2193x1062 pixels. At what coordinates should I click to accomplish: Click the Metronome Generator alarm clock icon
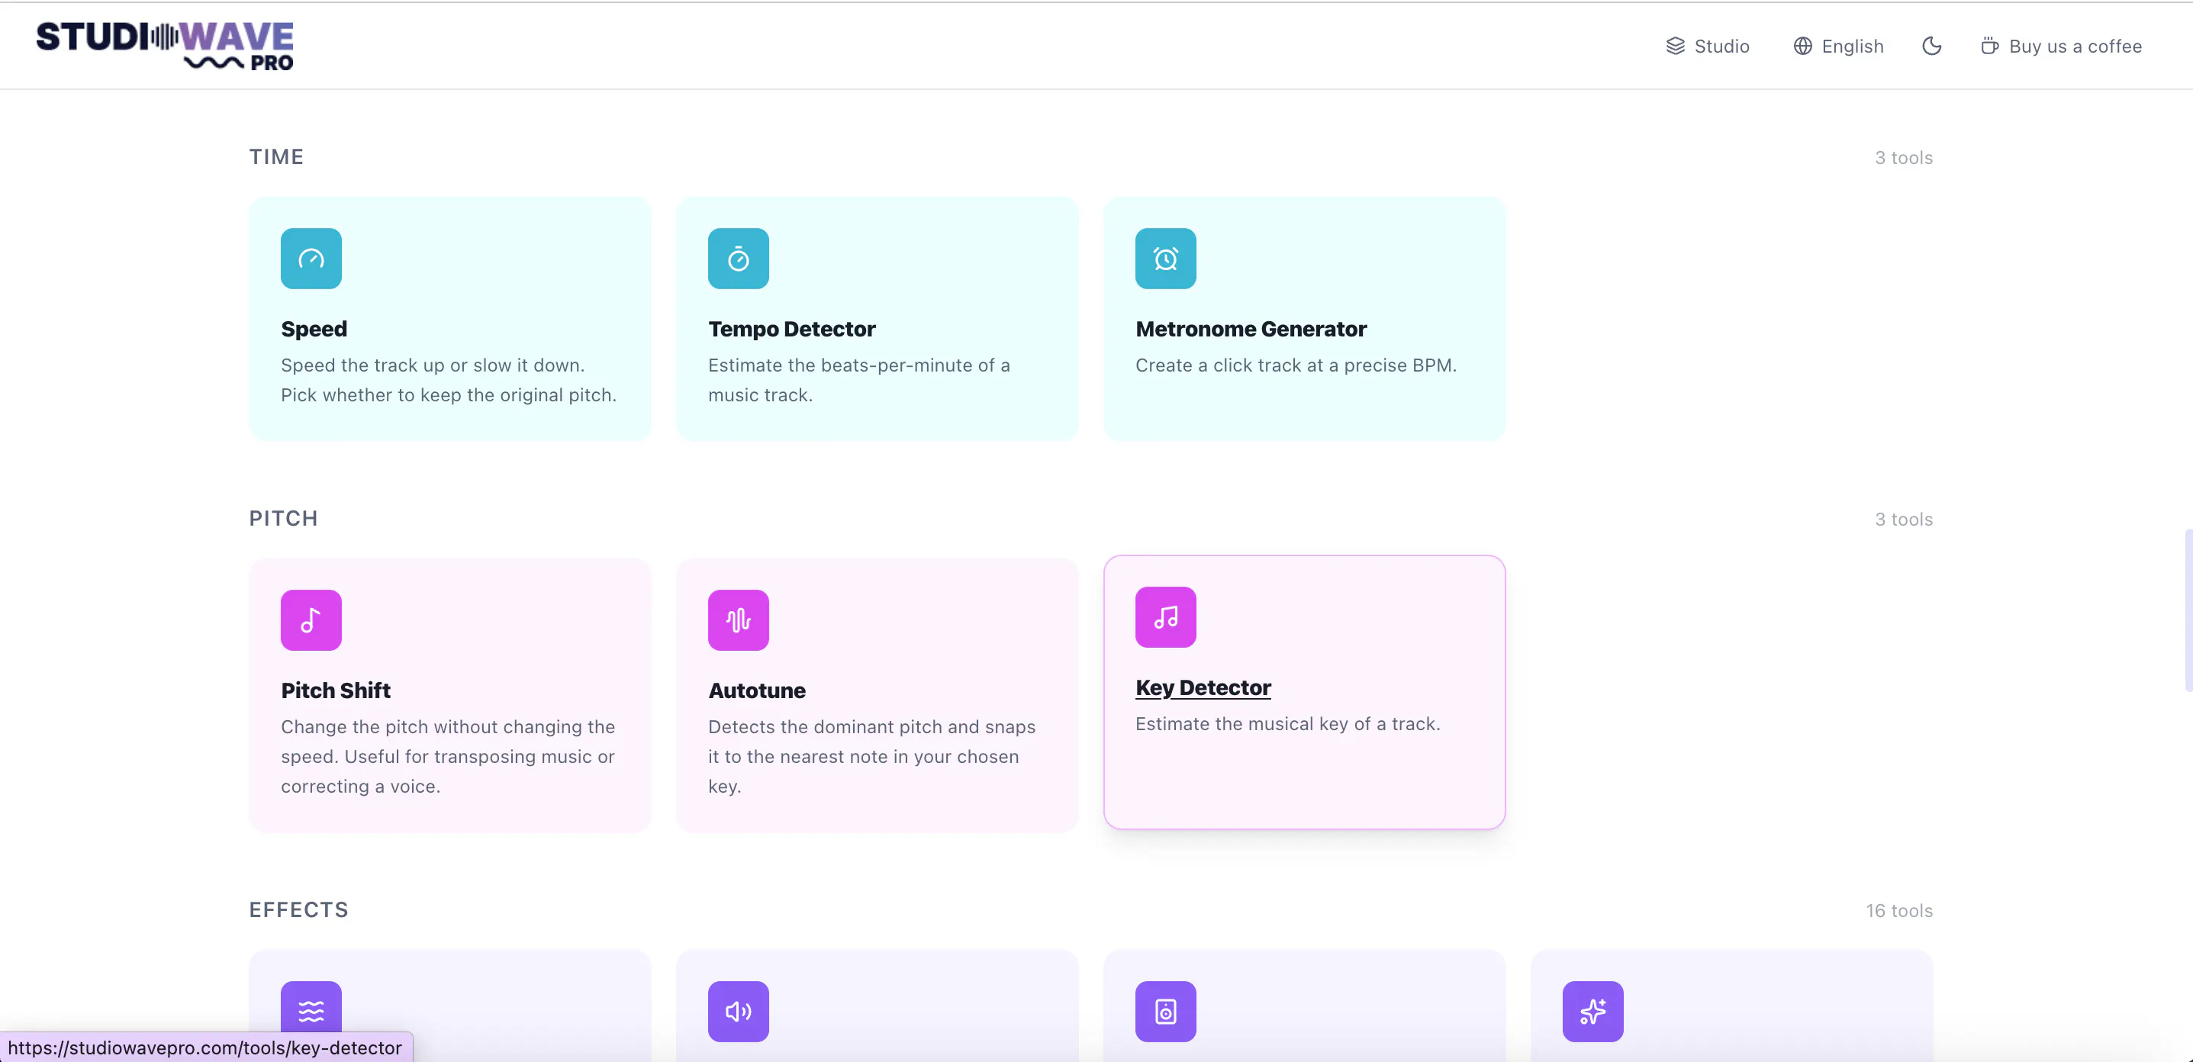click(1165, 259)
